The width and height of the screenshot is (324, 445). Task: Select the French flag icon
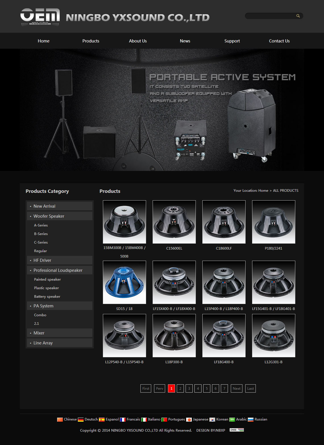[123, 420]
